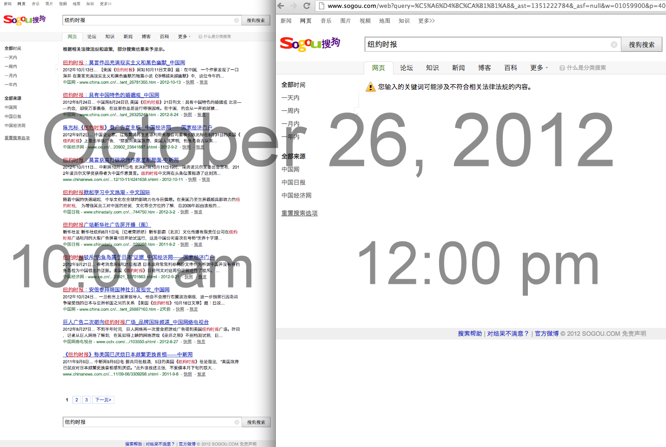
Task: Select the 网页 tab under right window's search box
Action: pyautogui.click(x=379, y=68)
